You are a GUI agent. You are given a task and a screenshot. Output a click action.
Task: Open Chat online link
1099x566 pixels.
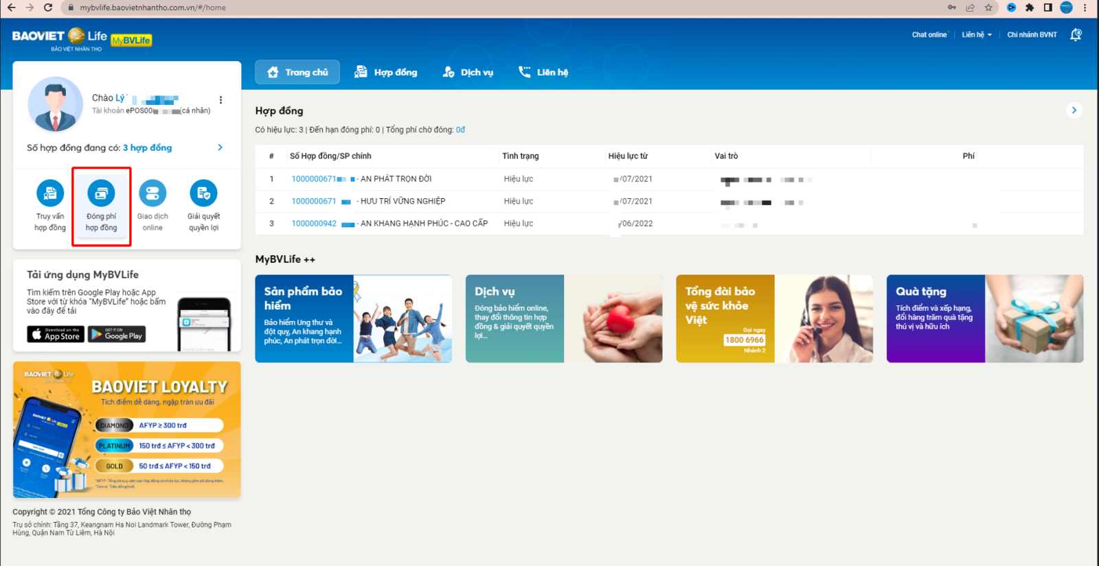click(929, 35)
